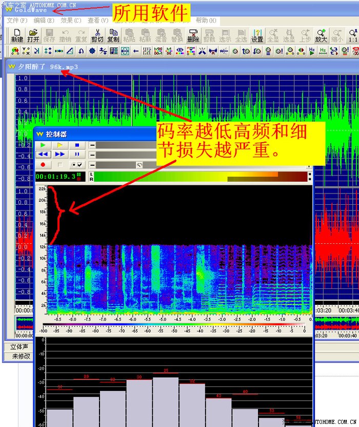Click the 立体声 status bar entry
This screenshot has width=359, height=427.
pyautogui.click(x=19, y=346)
